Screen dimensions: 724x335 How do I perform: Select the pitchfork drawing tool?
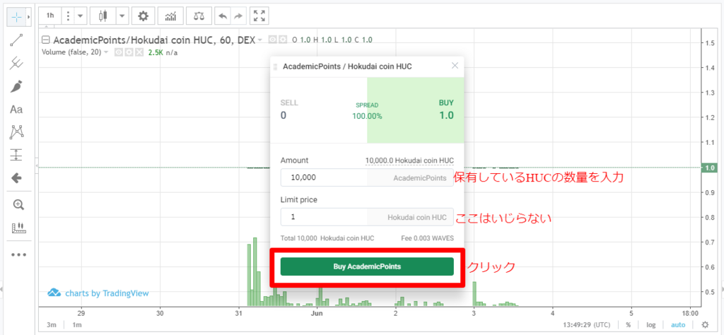click(x=17, y=63)
